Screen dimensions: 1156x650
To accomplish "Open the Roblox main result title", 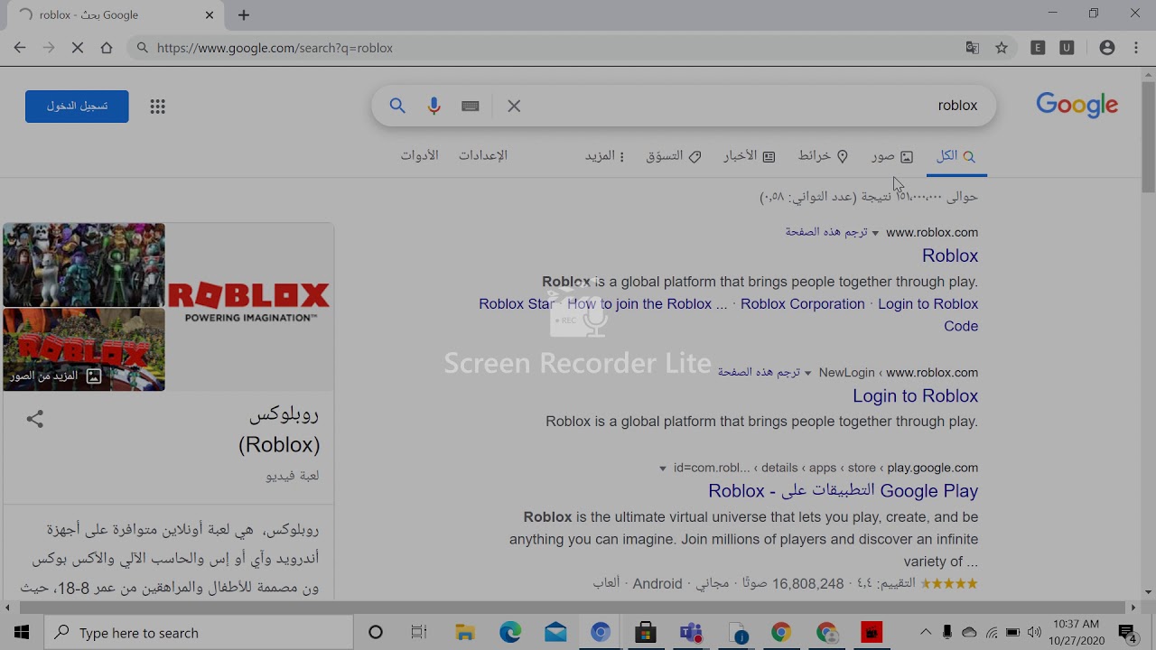I will click(x=950, y=256).
